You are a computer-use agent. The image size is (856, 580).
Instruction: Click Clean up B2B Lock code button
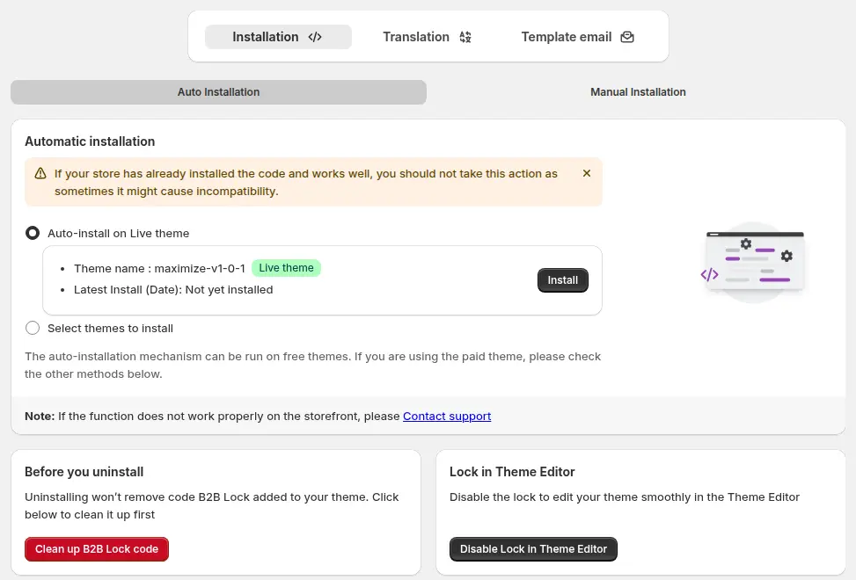coord(97,549)
